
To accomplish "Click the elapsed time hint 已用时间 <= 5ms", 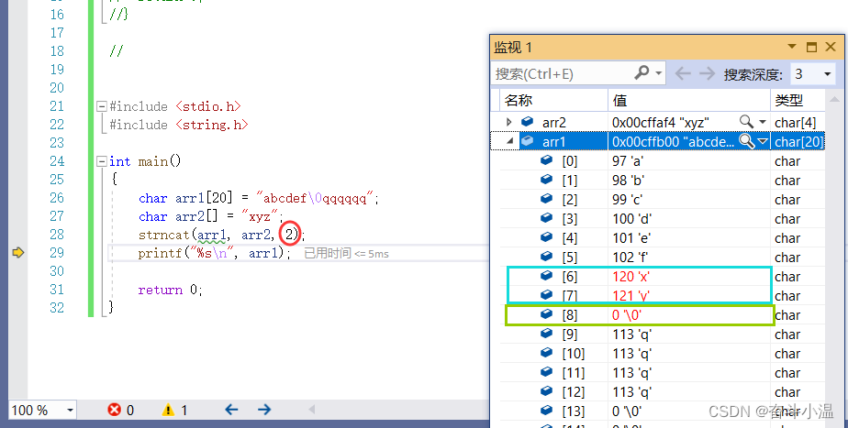I will (x=346, y=253).
